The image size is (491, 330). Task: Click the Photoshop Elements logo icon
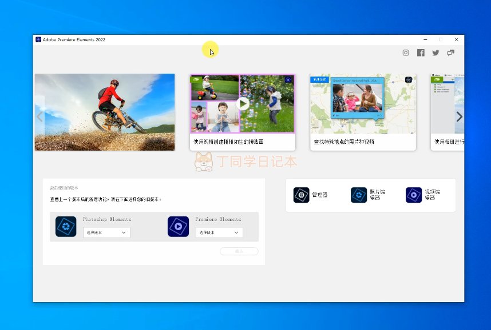pos(66,227)
